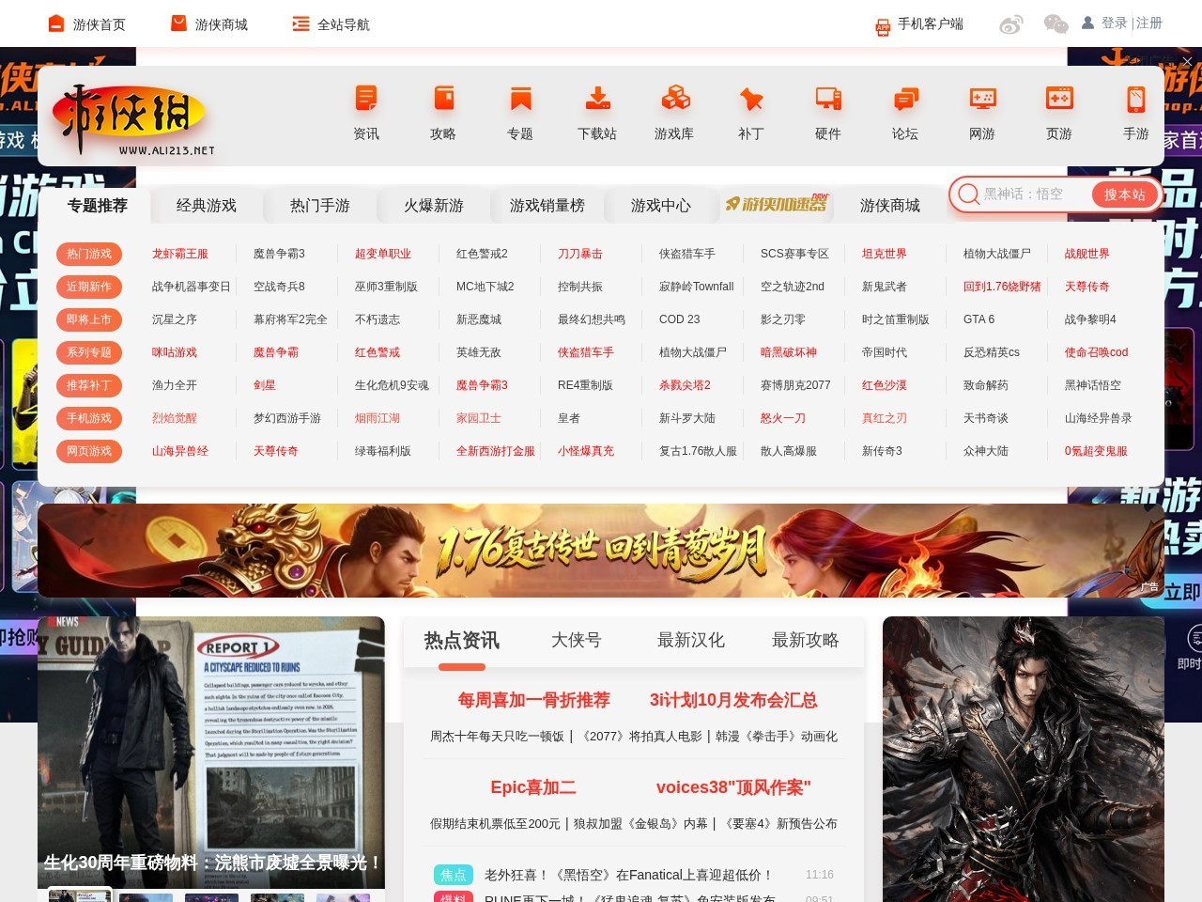Open the 游侠加速器 tab
The width and height of the screenshot is (1202, 902).
[778, 203]
